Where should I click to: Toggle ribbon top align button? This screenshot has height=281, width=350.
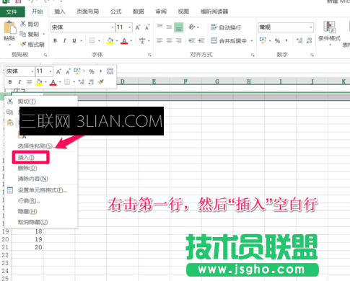point(159,27)
